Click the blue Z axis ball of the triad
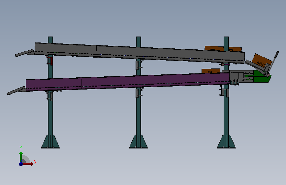Image resolution: width=286 pixels, height=185 pixels. (x=21, y=164)
